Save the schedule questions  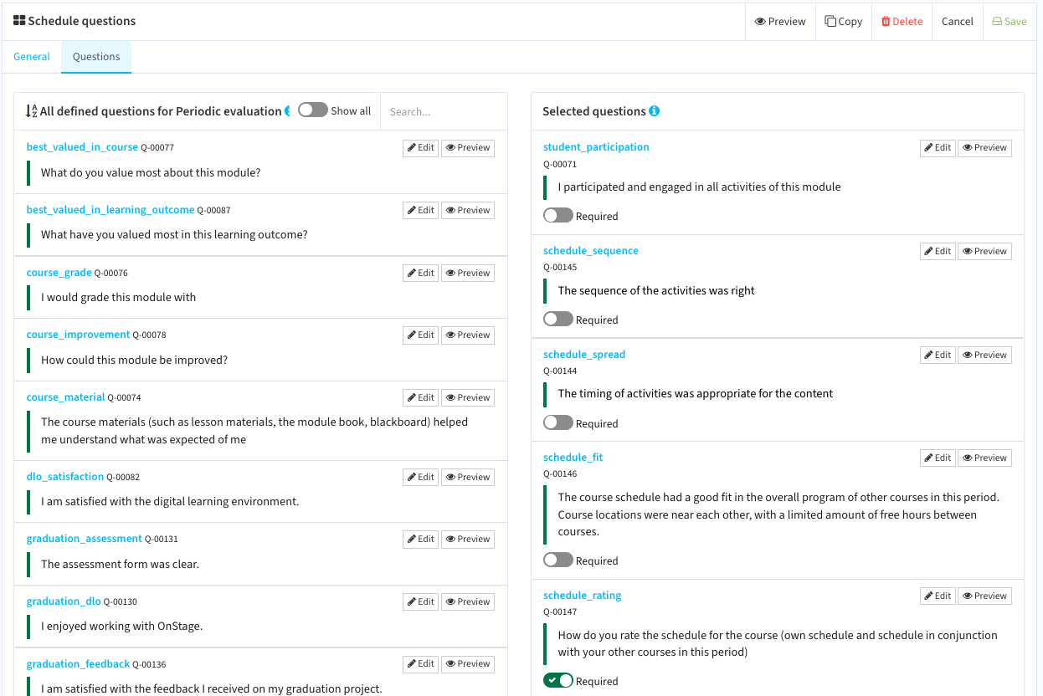coord(1010,22)
